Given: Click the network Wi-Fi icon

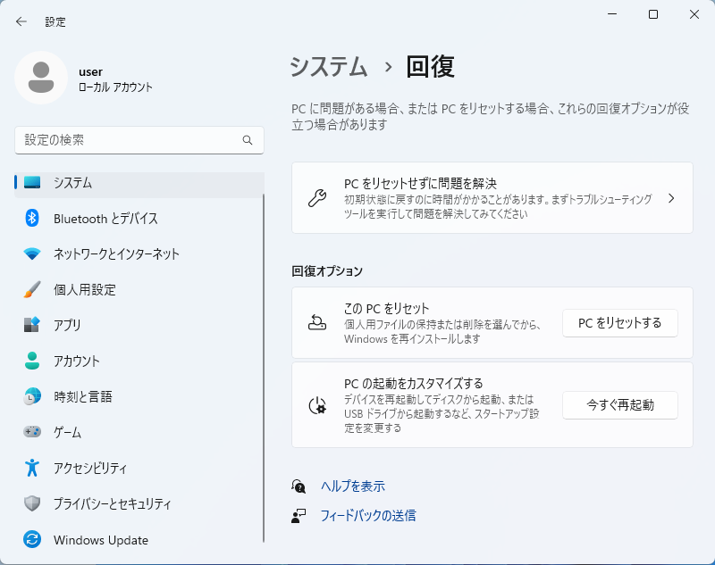Looking at the screenshot, I should [32, 253].
